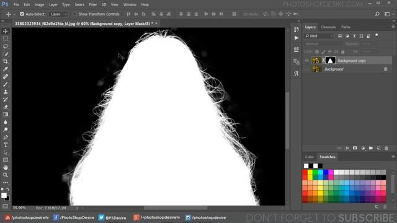The width and height of the screenshot is (397, 223).
Task: Click the layer style fx icon
Action: (x=347, y=148)
